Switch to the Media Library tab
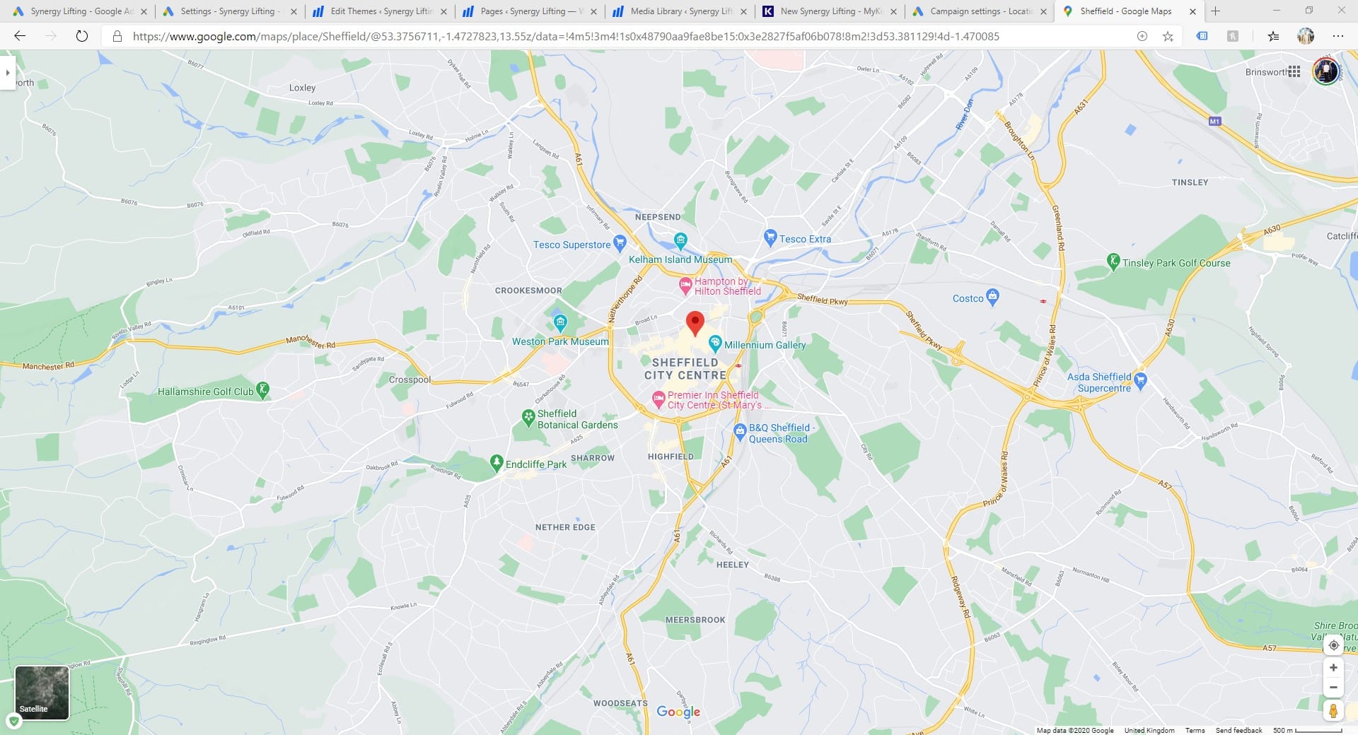 point(680,11)
